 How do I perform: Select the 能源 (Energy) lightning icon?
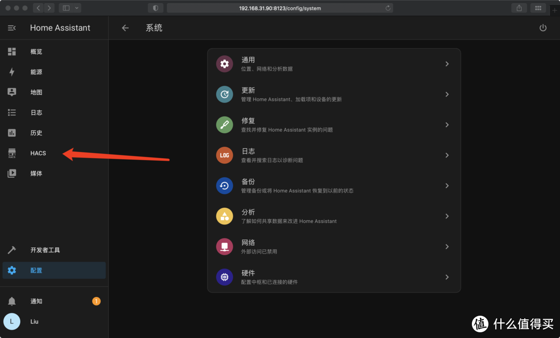click(x=11, y=72)
